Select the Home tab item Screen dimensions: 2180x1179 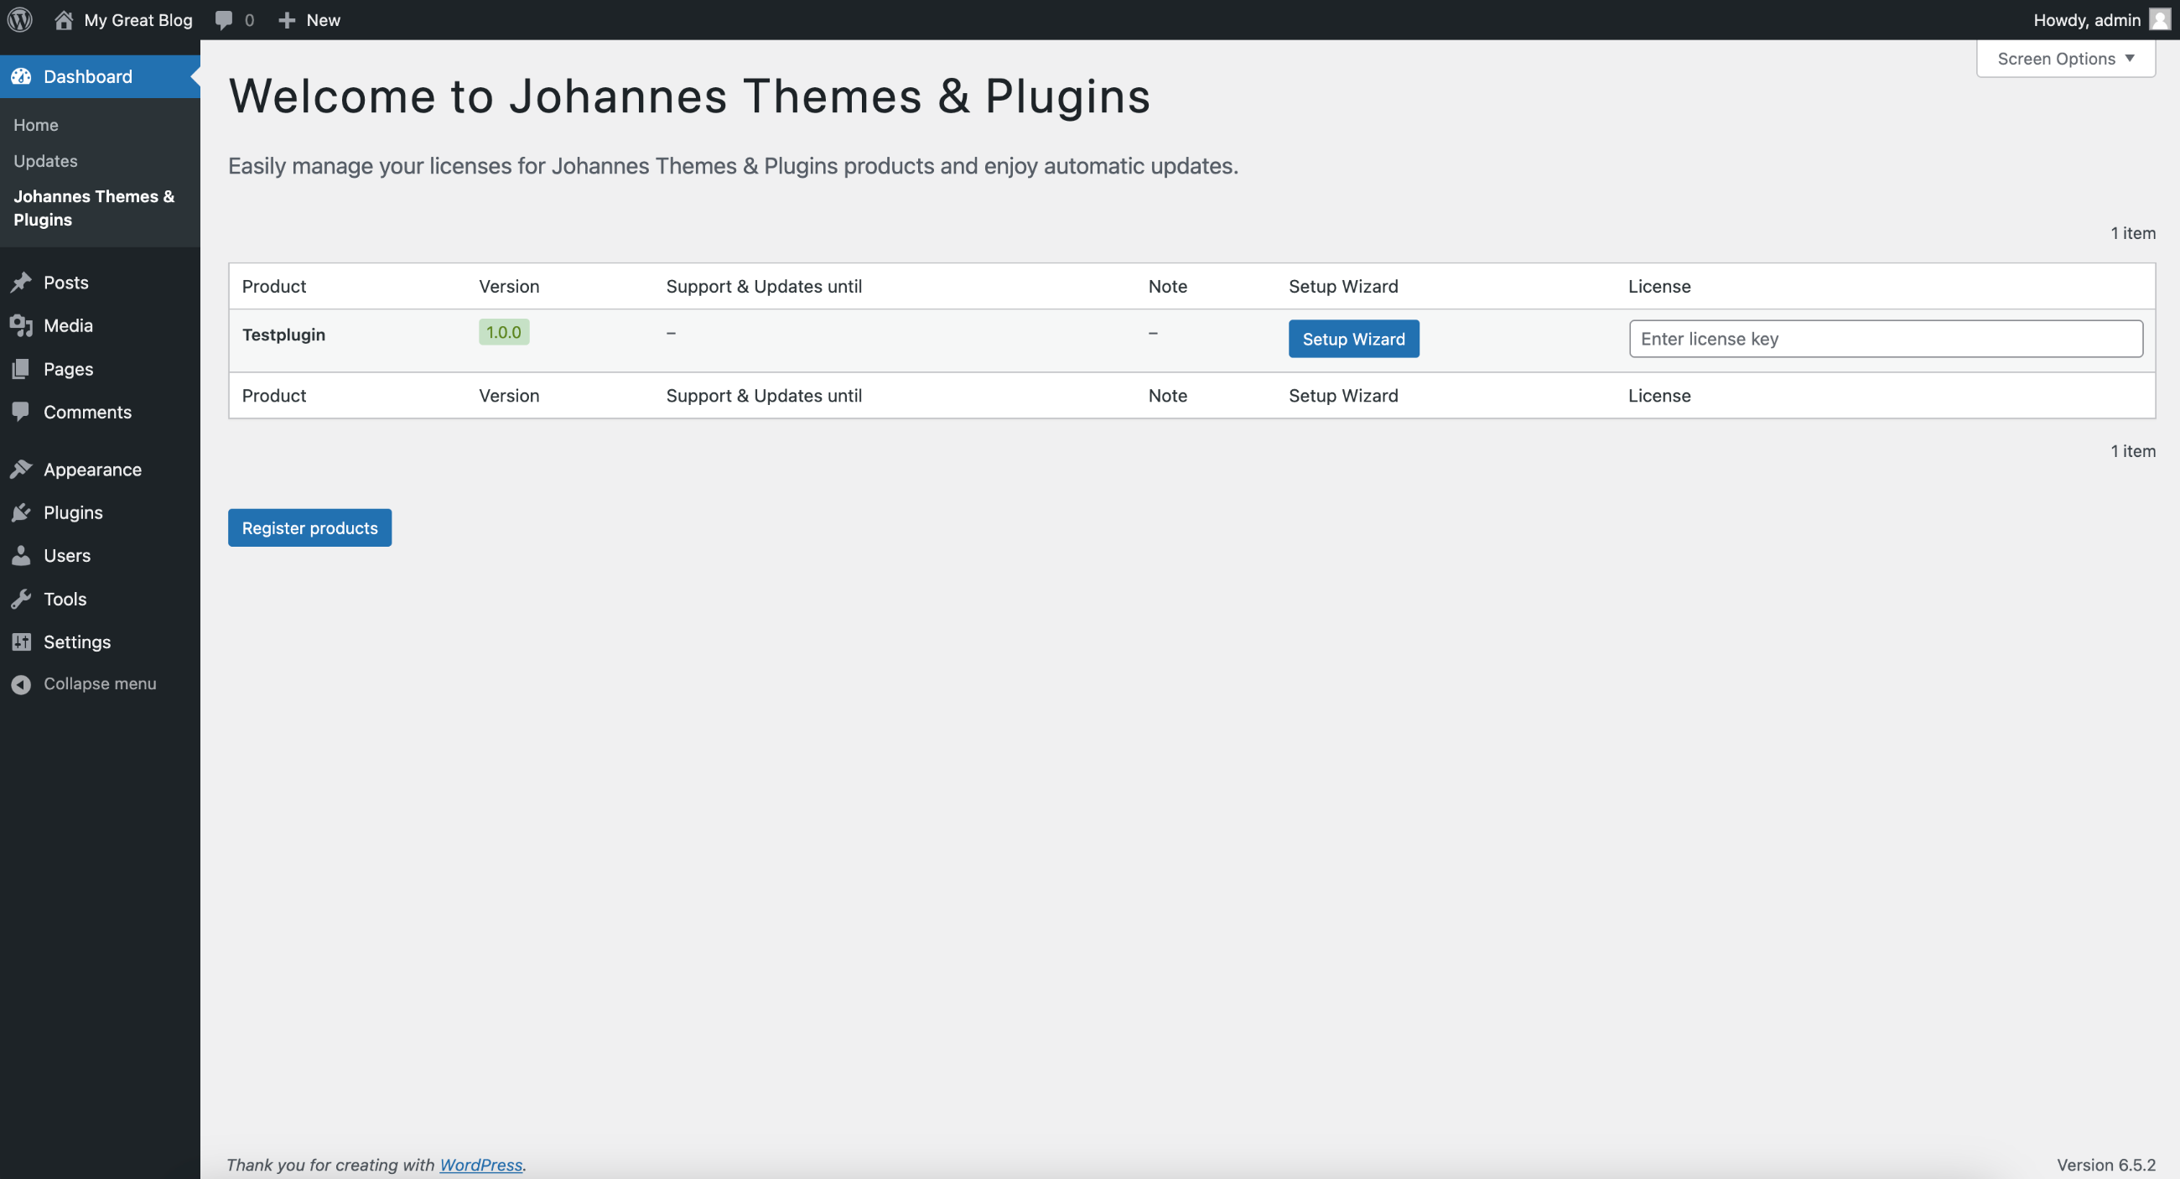point(35,125)
